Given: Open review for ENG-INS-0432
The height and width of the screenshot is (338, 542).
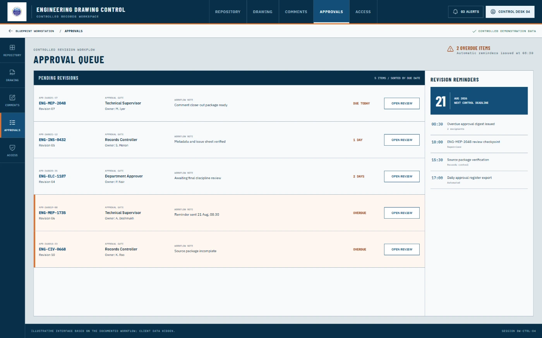Looking at the screenshot, I should click(x=402, y=140).
